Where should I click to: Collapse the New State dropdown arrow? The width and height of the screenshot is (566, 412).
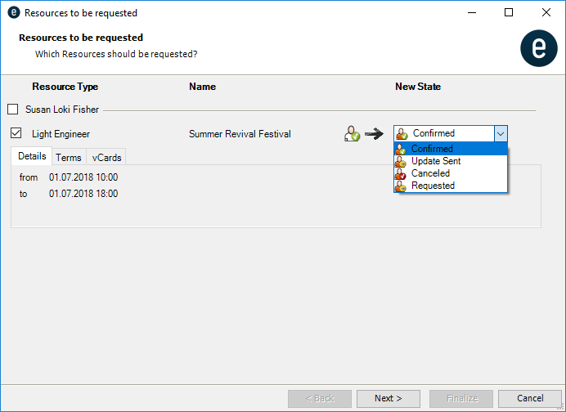(x=500, y=133)
